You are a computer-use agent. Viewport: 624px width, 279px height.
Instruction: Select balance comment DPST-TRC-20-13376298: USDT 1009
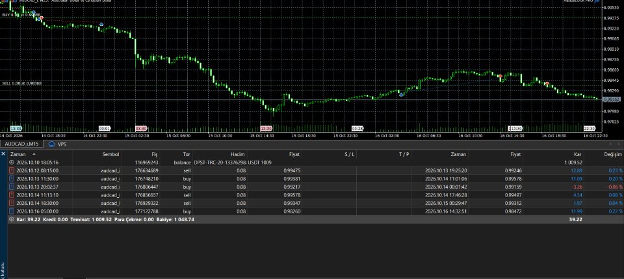232,163
